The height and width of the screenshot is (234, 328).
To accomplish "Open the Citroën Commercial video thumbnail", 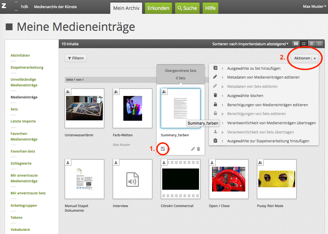I will (x=180, y=179).
